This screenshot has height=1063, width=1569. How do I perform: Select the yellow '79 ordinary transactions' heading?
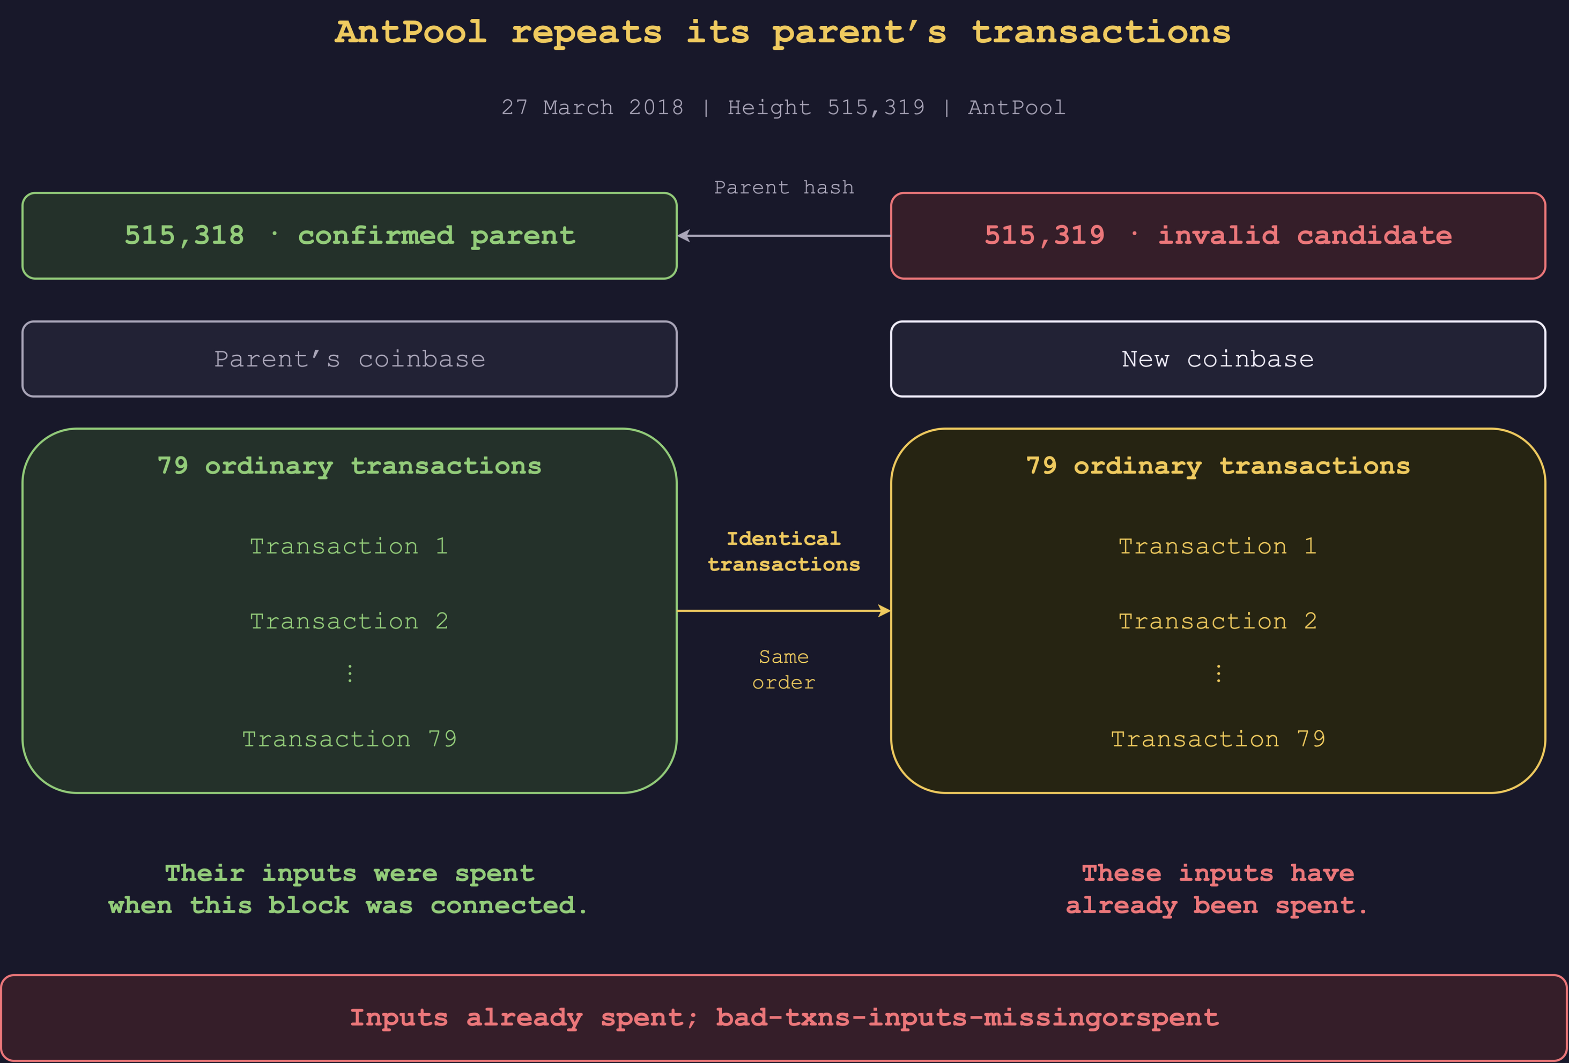coord(1218,466)
